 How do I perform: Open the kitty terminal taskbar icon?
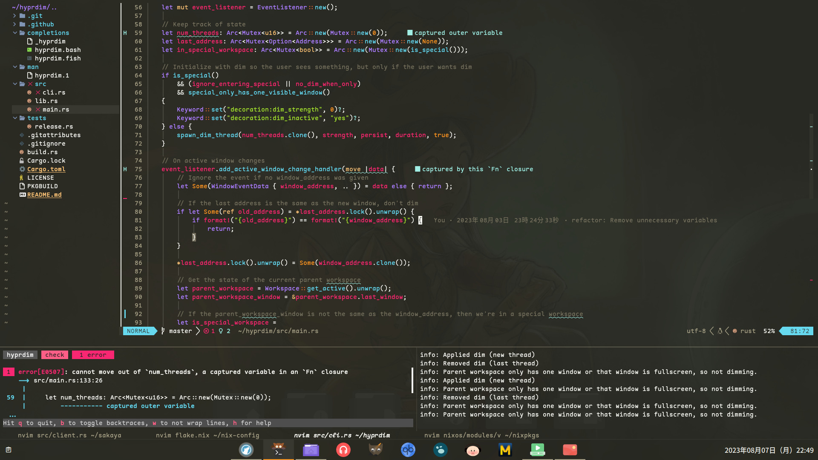click(x=279, y=450)
